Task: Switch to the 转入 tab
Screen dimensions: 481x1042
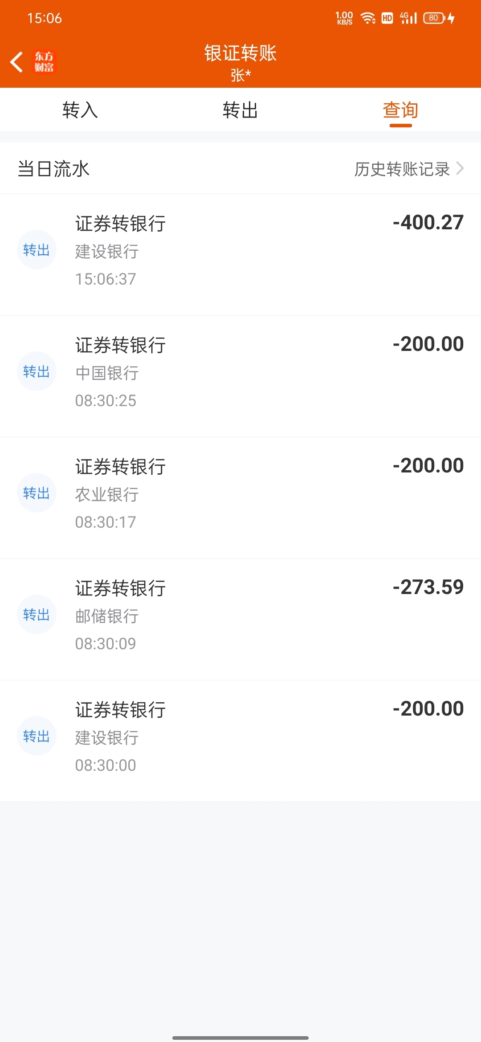Action: pos(80,110)
